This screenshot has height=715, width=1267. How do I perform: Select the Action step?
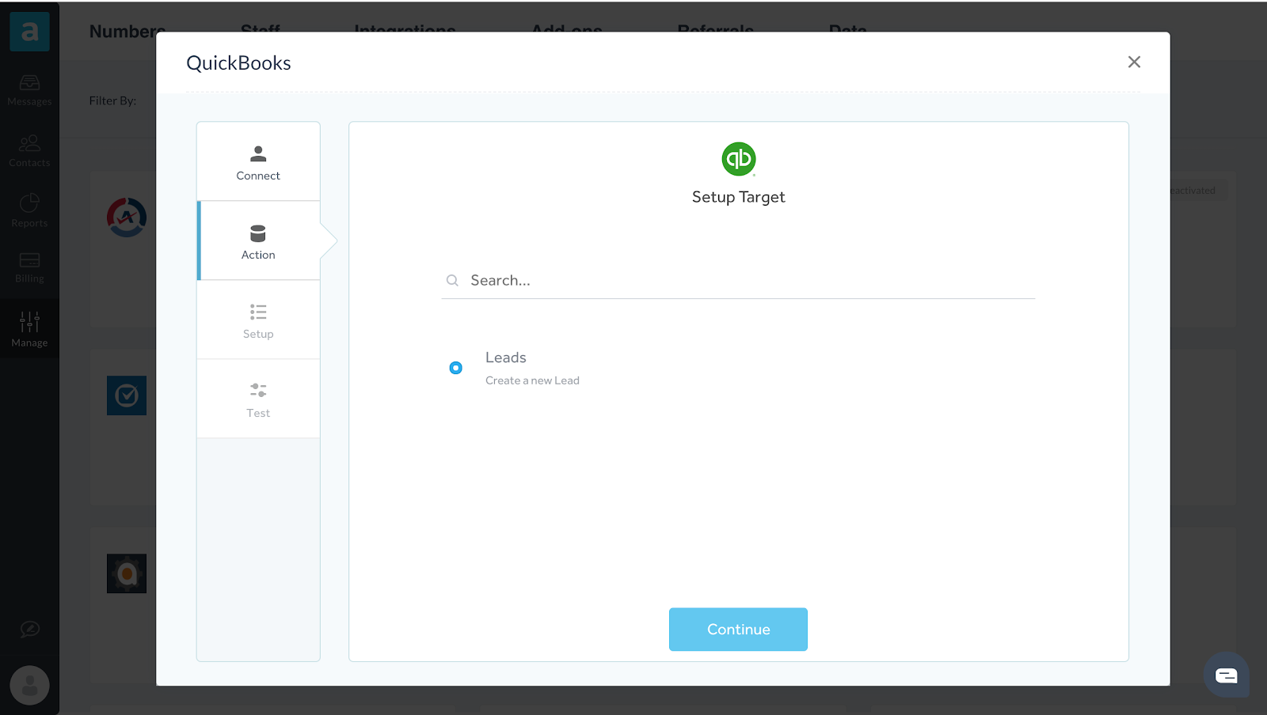(x=258, y=240)
